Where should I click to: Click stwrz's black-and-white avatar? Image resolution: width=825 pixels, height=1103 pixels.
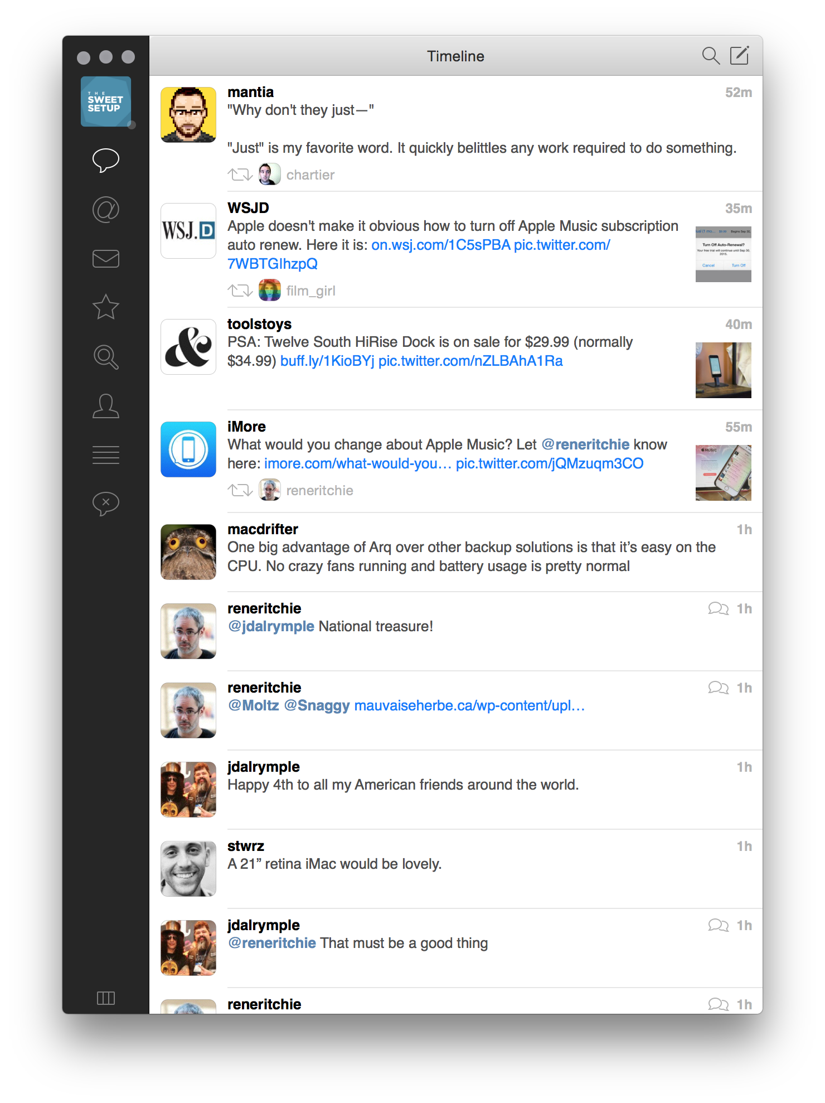(x=188, y=869)
